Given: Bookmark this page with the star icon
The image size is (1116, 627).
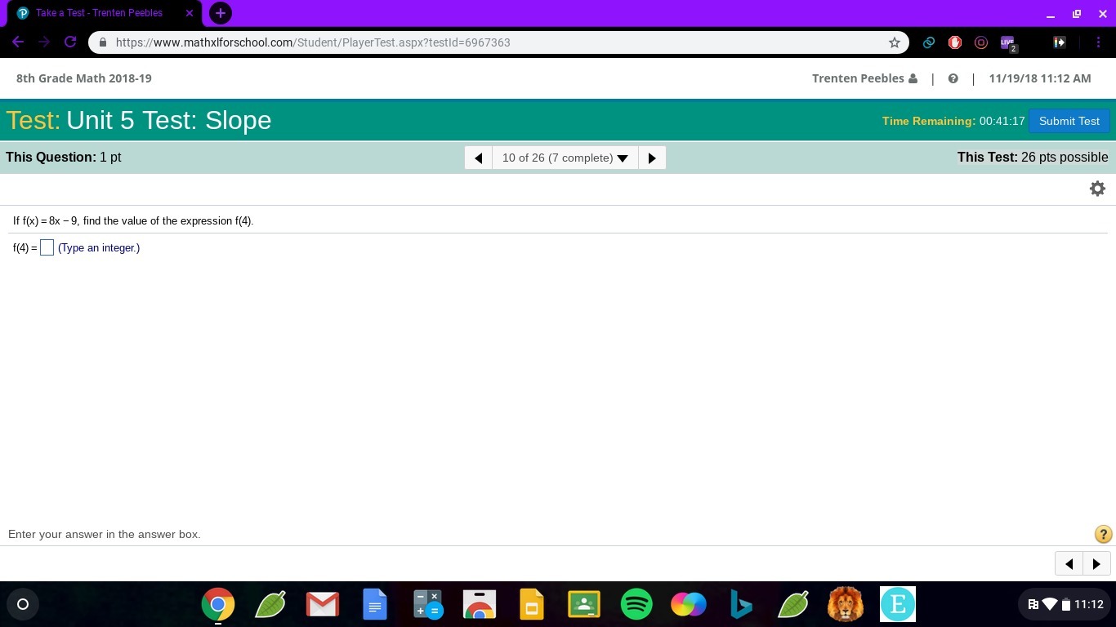Looking at the screenshot, I should click(x=895, y=42).
